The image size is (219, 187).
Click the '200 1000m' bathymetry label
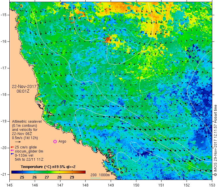tap(100, 175)
